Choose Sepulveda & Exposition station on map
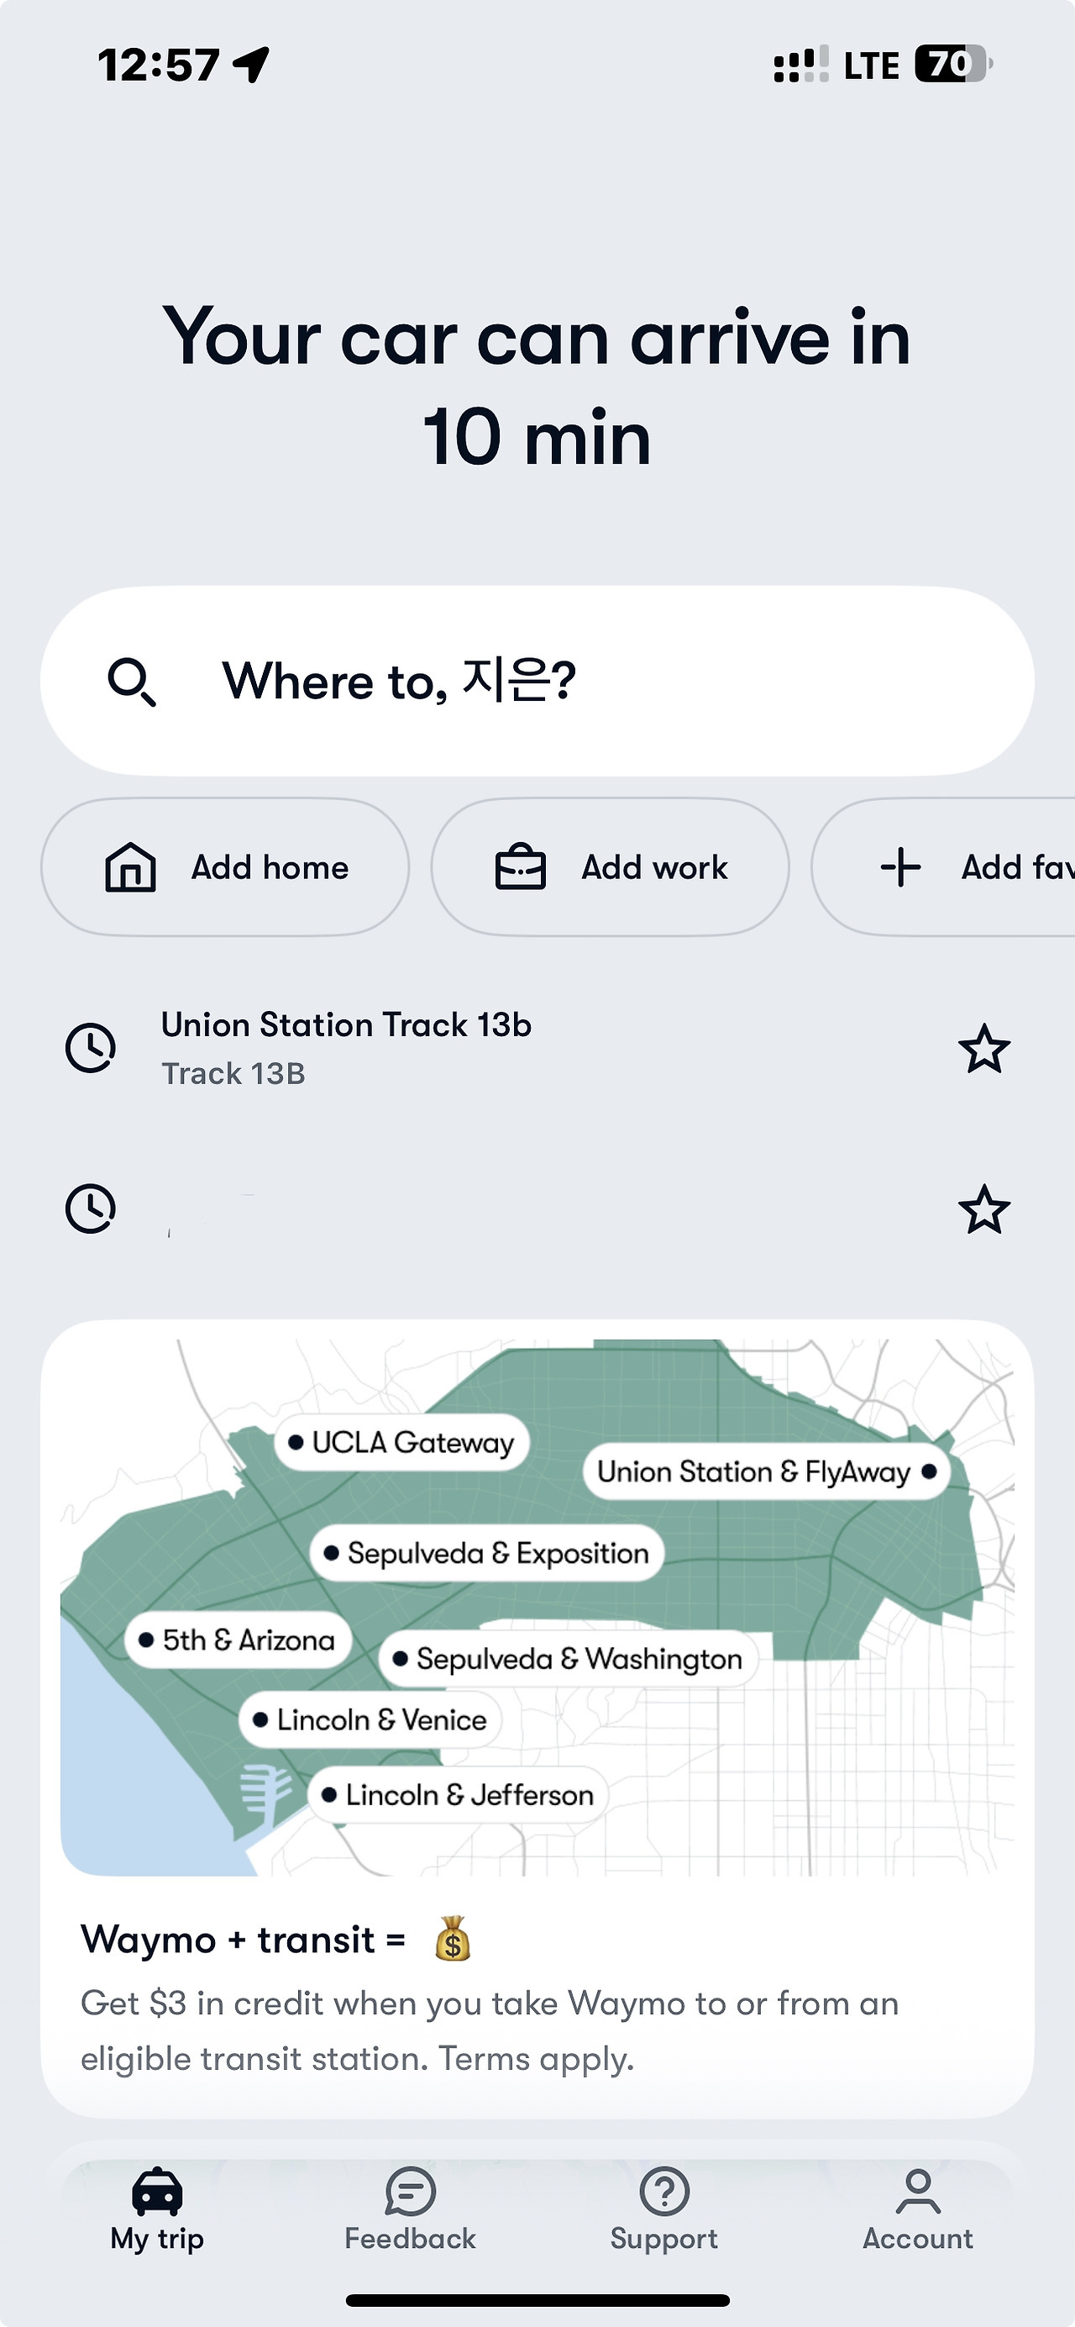 click(487, 1554)
